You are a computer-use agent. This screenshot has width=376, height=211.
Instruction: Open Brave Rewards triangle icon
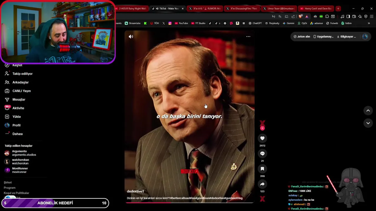pos(307,16)
